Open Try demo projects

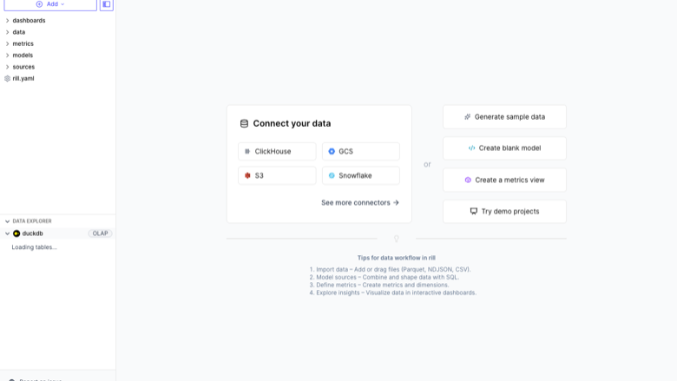point(504,212)
